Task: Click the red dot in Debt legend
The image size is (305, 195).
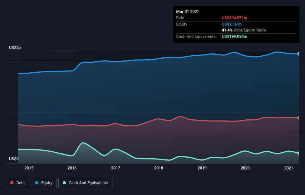Action: click(13, 183)
